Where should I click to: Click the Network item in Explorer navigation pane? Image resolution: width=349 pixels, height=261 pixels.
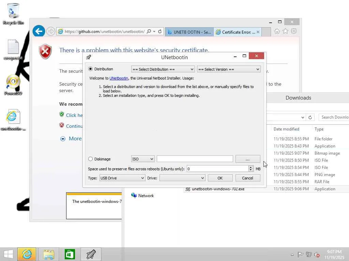pyautogui.click(x=142, y=195)
